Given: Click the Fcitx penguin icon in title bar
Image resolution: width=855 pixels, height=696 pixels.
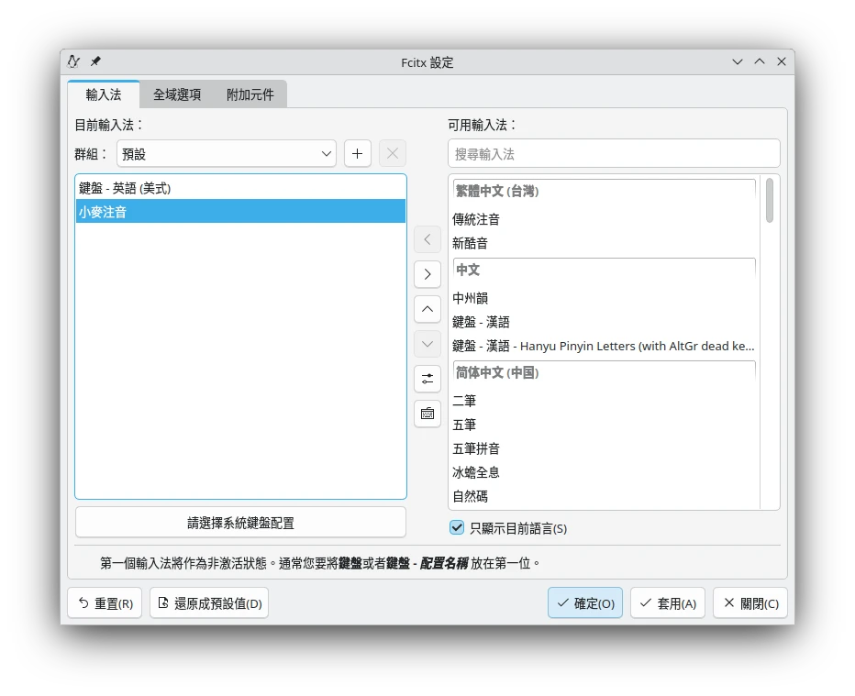Looking at the screenshot, I should [74, 61].
